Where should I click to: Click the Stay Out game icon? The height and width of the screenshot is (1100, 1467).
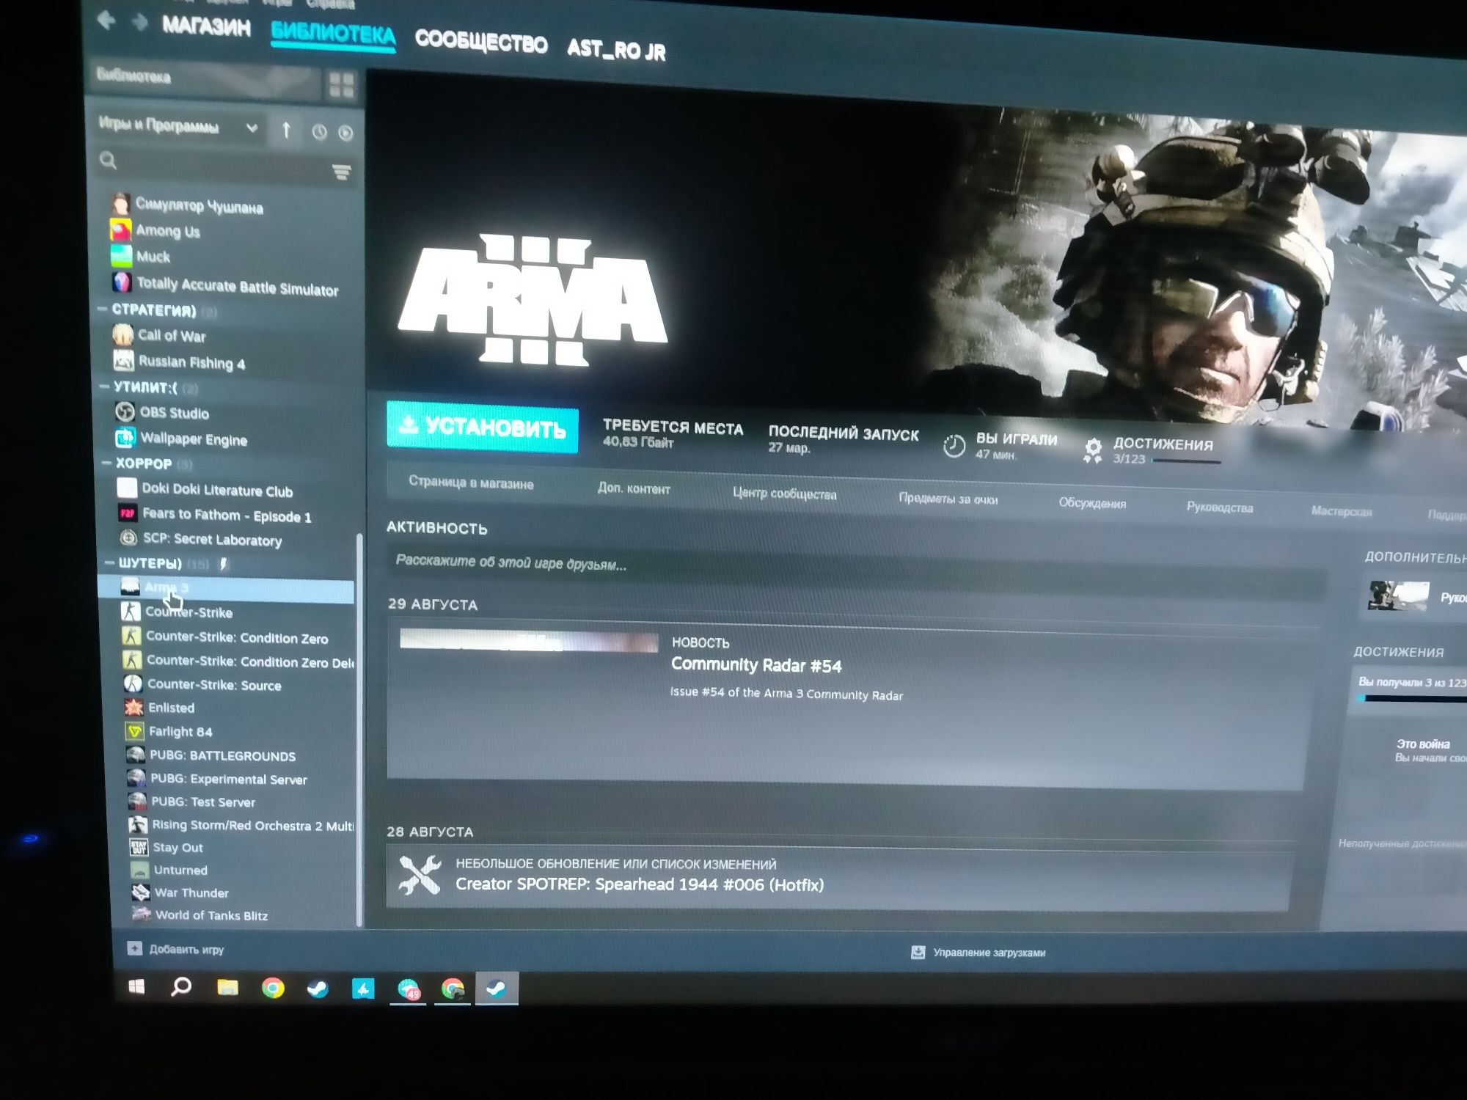point(139,846)
